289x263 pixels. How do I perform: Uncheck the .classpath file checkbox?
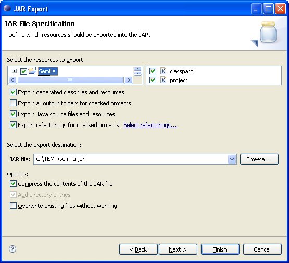point(153,71)
